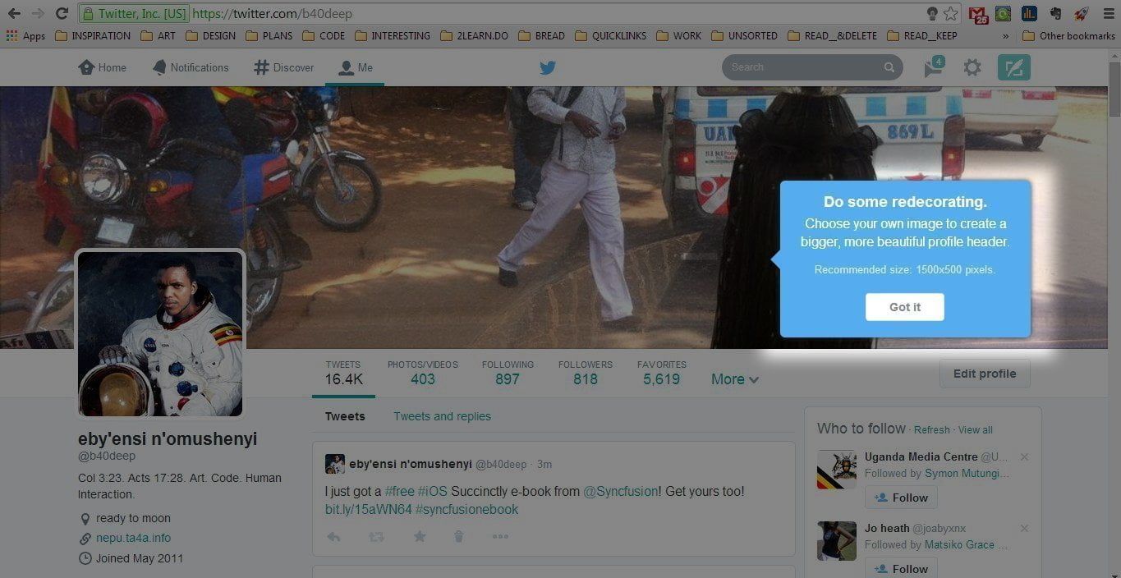Go to the Notifications tab
Viewport: 1121px width, 578px height.
click(x=191, y=68)
